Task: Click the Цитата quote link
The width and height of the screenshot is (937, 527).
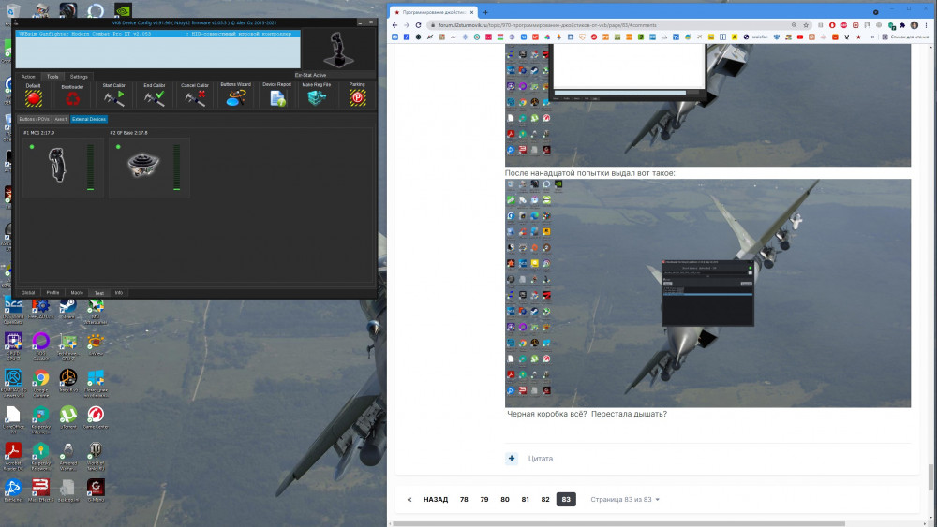Action: click(541, 459)
